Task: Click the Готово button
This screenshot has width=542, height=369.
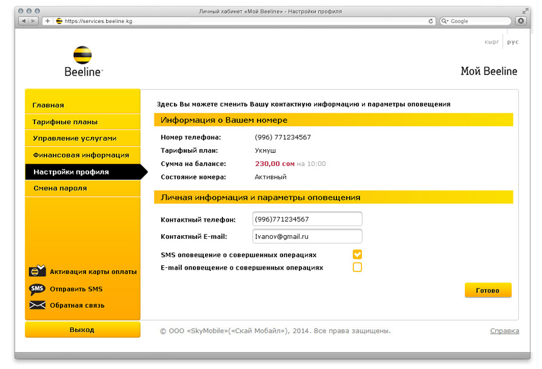Action: pos(487,290)
